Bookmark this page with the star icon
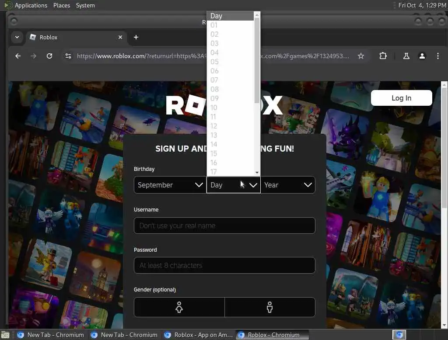 pyautogui.click(x=361, y=56)
